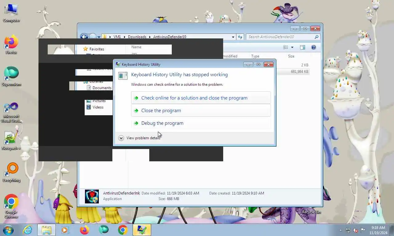Choose Debug the program option
The image size is (394, 236).
[201, 123]
